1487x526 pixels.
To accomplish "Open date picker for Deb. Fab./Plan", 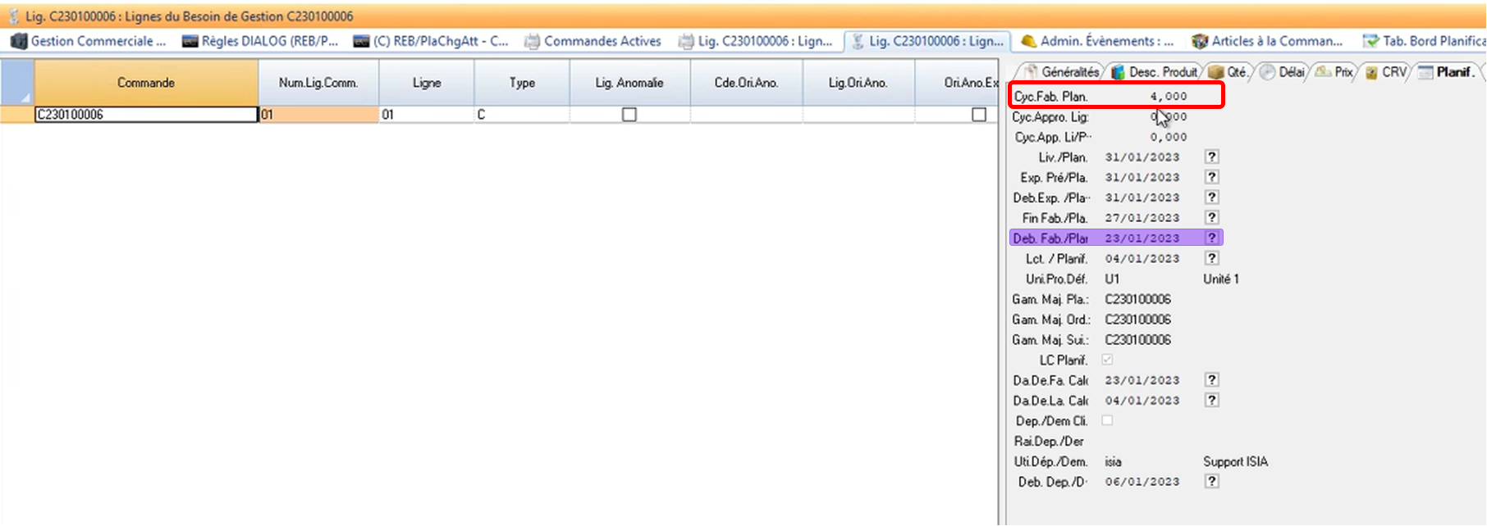I will pos(1211,238).
